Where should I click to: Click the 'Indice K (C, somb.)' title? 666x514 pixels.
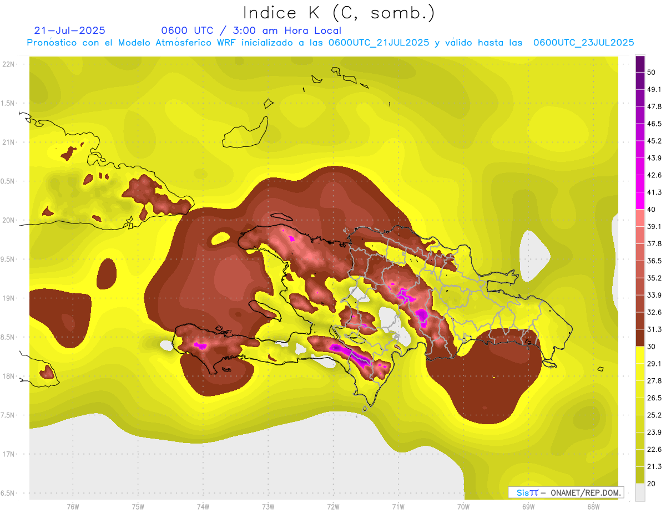tap(339, 13)
